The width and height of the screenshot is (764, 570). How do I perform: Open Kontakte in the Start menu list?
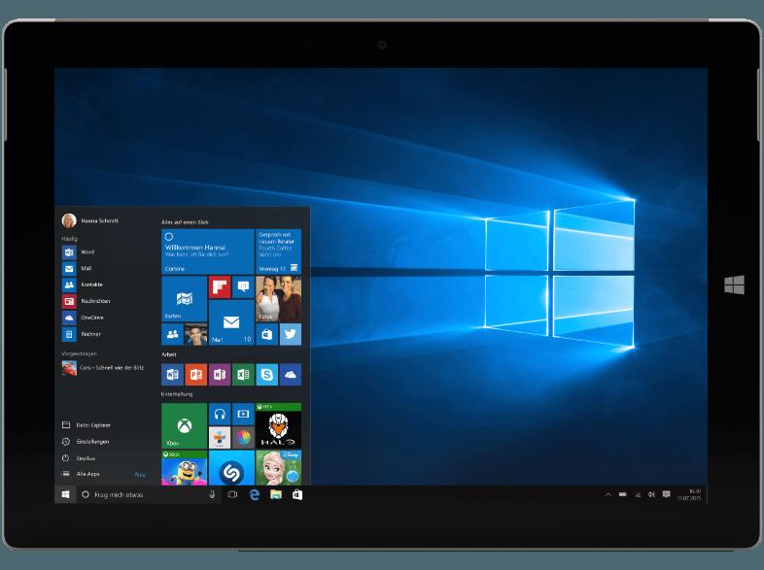[x=83, y=285]
